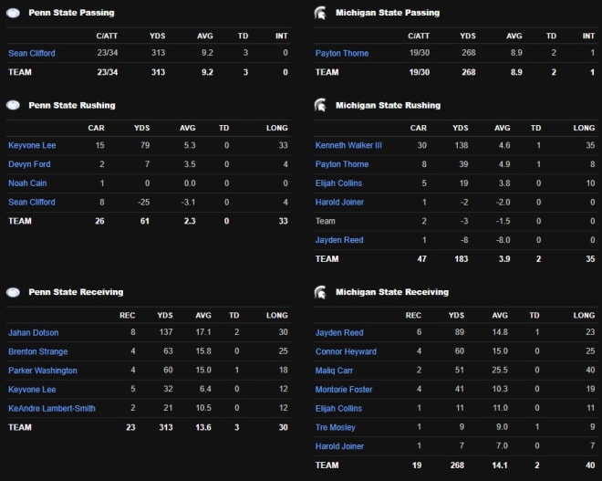Click the Spartan logo beside Michigan State Receiving
The width and height of the screenshot is (602, 481).
[x=320, y=292]
